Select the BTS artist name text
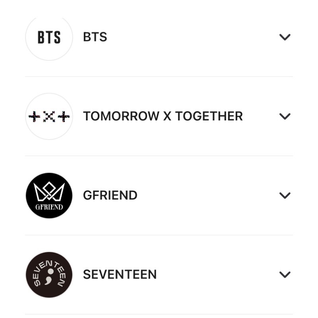This screenshot has width=318, height=318. click(x=95, y=37)
